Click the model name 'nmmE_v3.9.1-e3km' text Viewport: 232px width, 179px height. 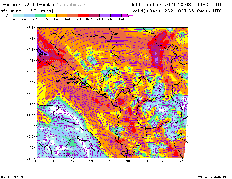click(x=31, y=5)
